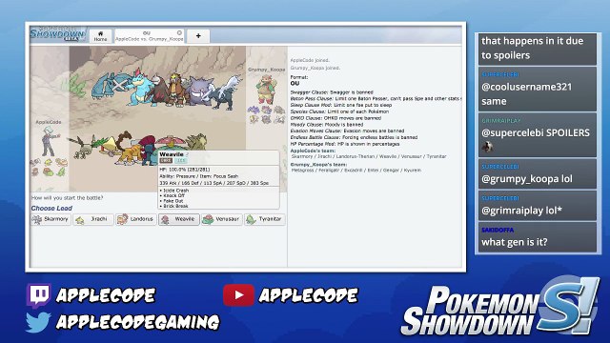Click the Knock Off move in the tooltip

(x=173, y=195)
